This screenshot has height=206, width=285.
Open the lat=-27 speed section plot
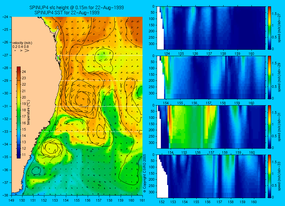211,28
